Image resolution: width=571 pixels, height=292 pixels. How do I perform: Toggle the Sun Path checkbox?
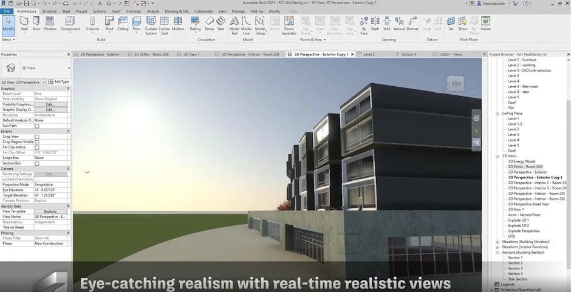point(37,126)
